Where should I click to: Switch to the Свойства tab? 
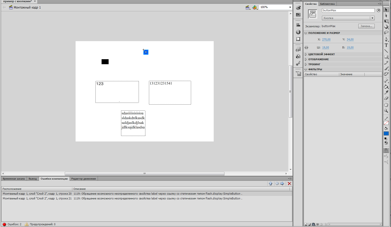pyautogui.click(x=311, y=4)
